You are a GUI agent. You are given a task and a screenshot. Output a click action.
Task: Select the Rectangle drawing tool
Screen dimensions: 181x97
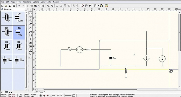pos(31,13)
